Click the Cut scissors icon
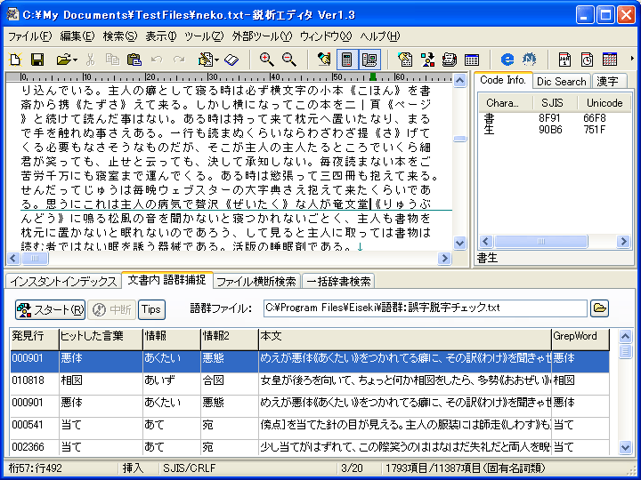641x480 pixels. [90, 60]
